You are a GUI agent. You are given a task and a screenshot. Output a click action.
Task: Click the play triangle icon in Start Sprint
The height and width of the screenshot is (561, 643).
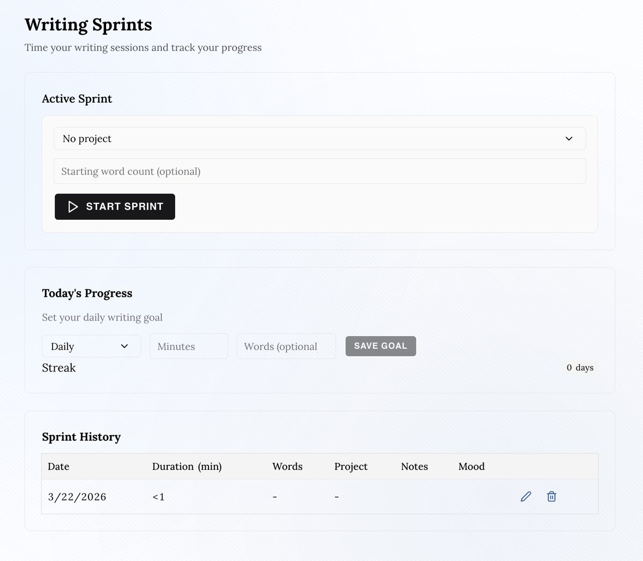click(x=73, y=207)
